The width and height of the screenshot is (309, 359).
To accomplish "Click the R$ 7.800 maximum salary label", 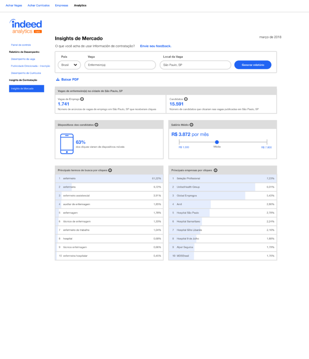I will [x=266, y=147].
